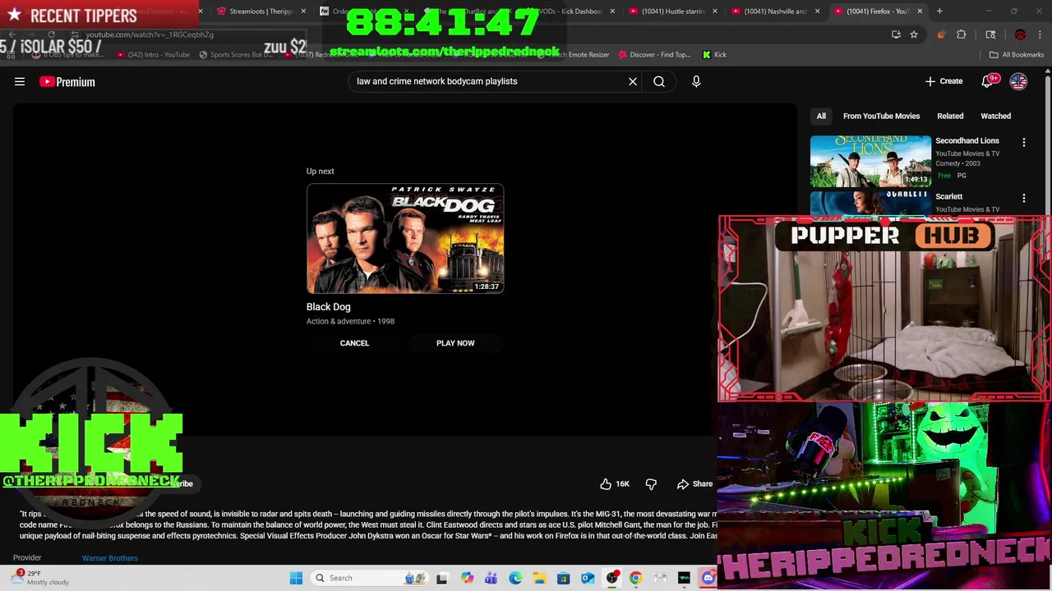This screenshot has width=1052, height=591.
Task: Open Chrome extensions puzzle icon
Action: (962, 34)
